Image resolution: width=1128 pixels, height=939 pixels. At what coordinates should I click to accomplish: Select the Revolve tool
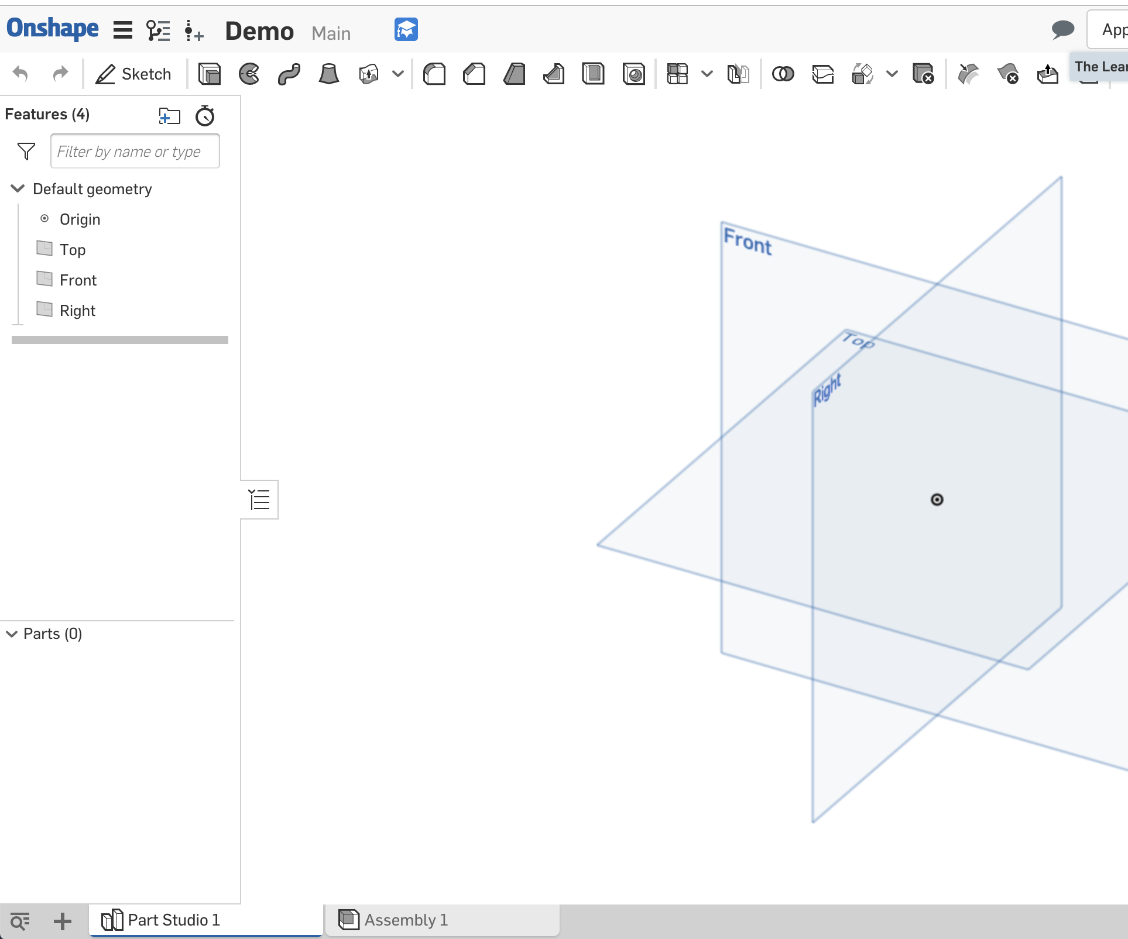(249, 74)
